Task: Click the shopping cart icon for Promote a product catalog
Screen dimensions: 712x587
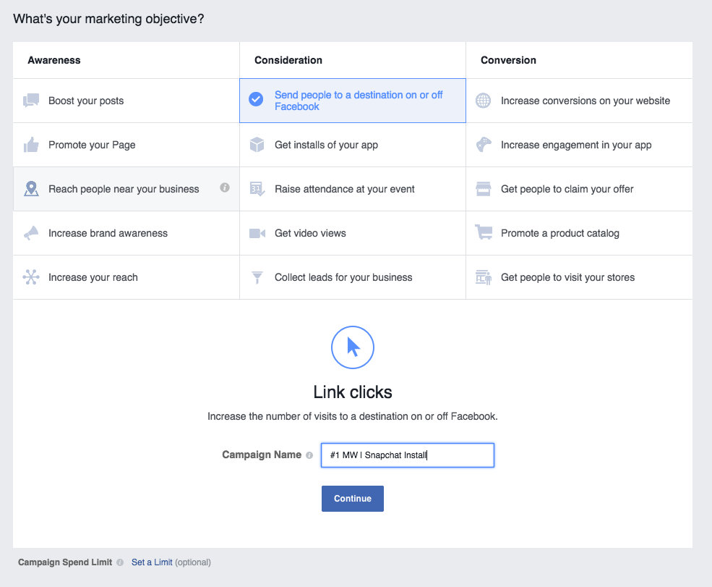Action: click(x=484, y=232)
